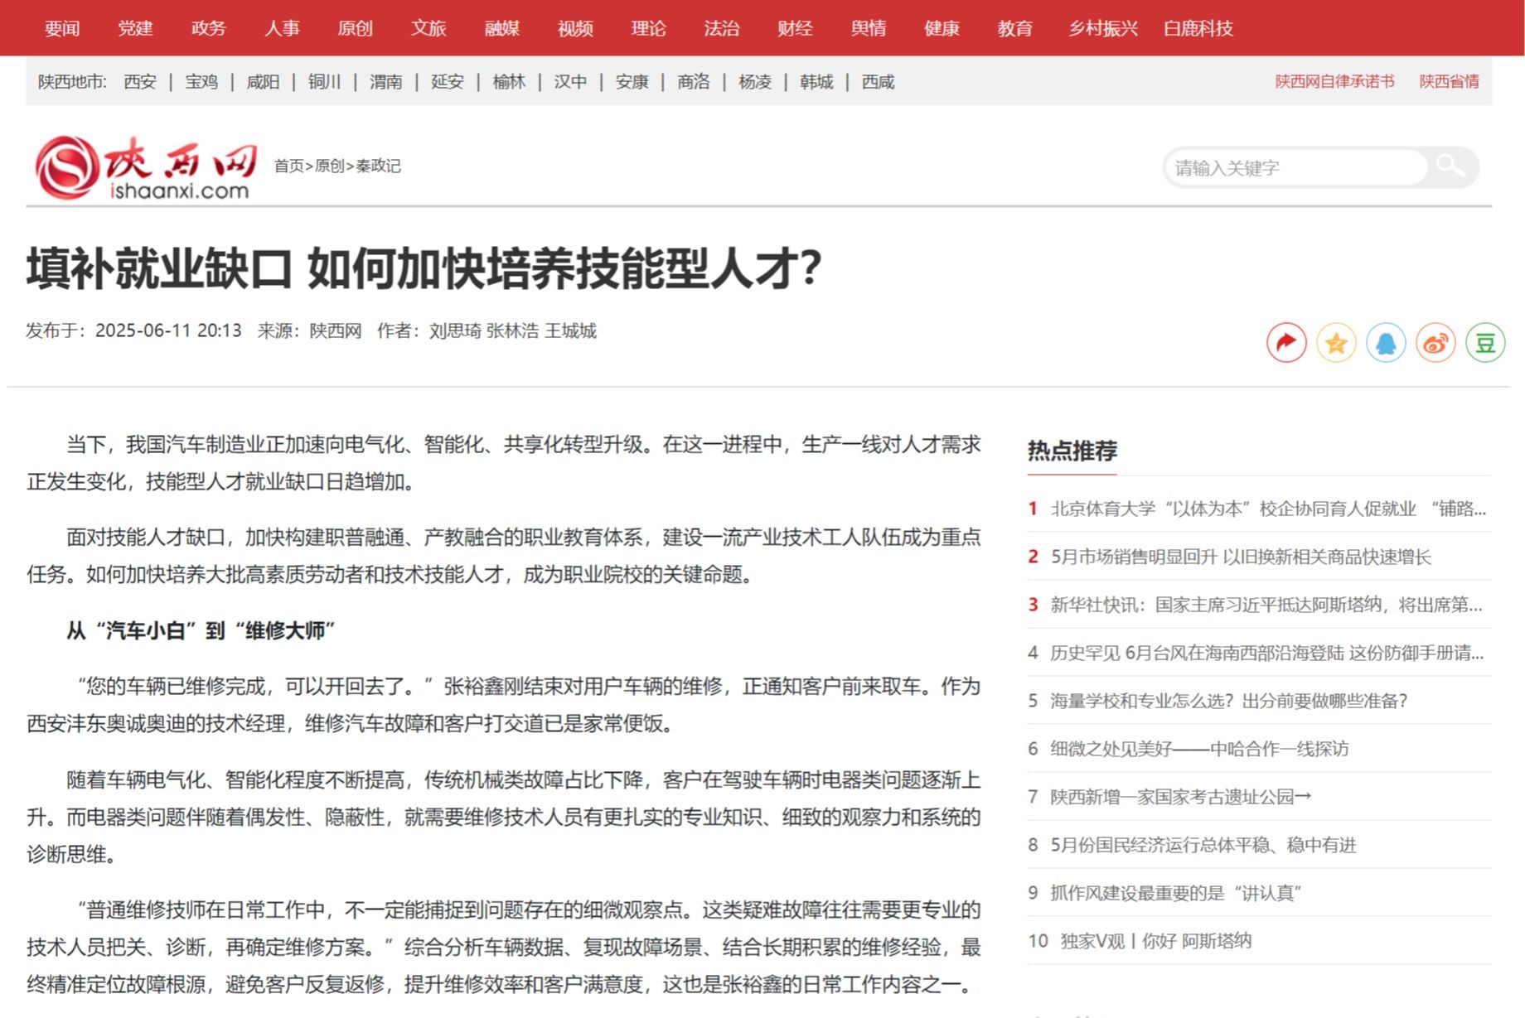
Task: Open the 韩城 city link
Action: tap(816, 81)
